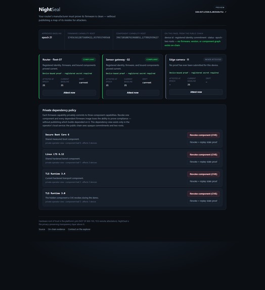The width and height of the screenshot is (265, 290).
Task: Revoke + replay stale proof for Secure Boot Core 6
Action: pyautogui.click(x=203, y=142)
